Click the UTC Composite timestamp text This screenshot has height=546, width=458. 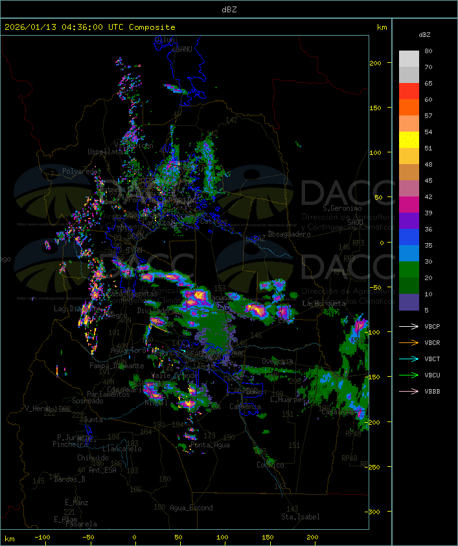[90, 27]
